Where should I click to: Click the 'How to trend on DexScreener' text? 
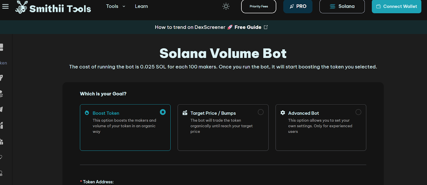(x=190, y=27)
